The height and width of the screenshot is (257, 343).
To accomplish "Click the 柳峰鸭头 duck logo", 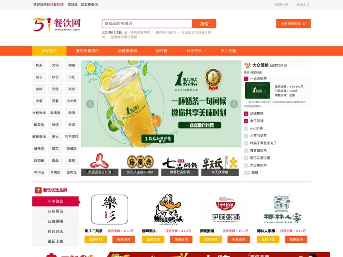I will [168, 209].
